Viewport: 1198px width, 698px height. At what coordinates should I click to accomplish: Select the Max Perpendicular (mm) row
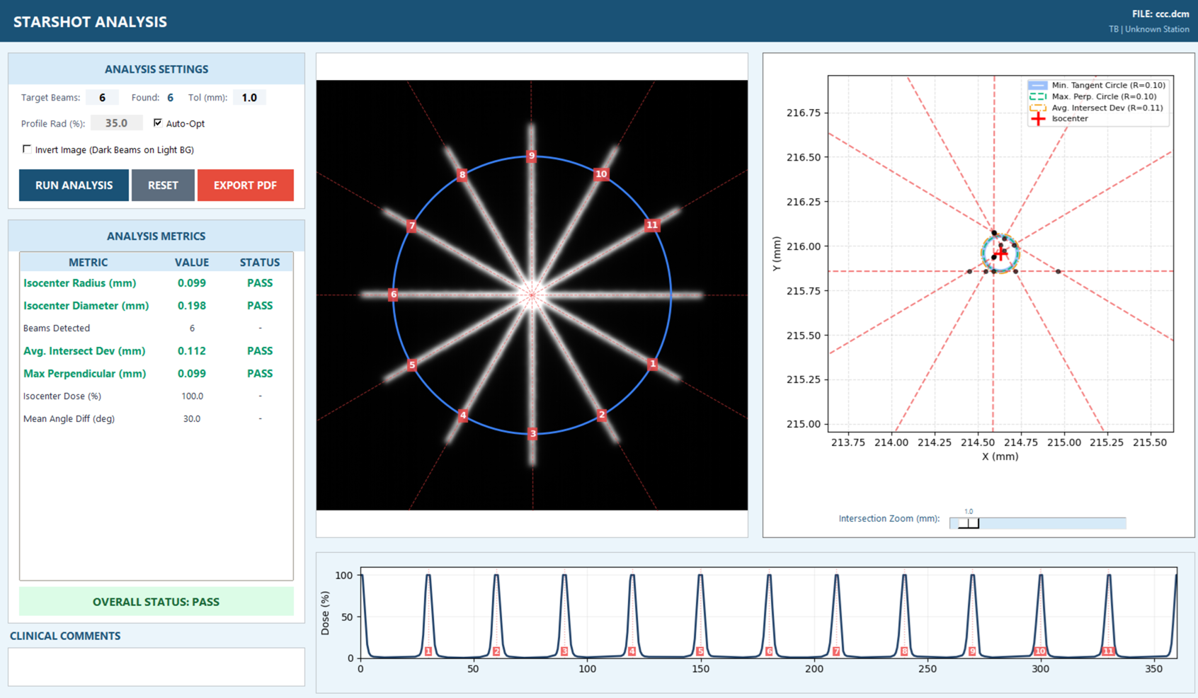pyautogui.click(x=156, y=374)
